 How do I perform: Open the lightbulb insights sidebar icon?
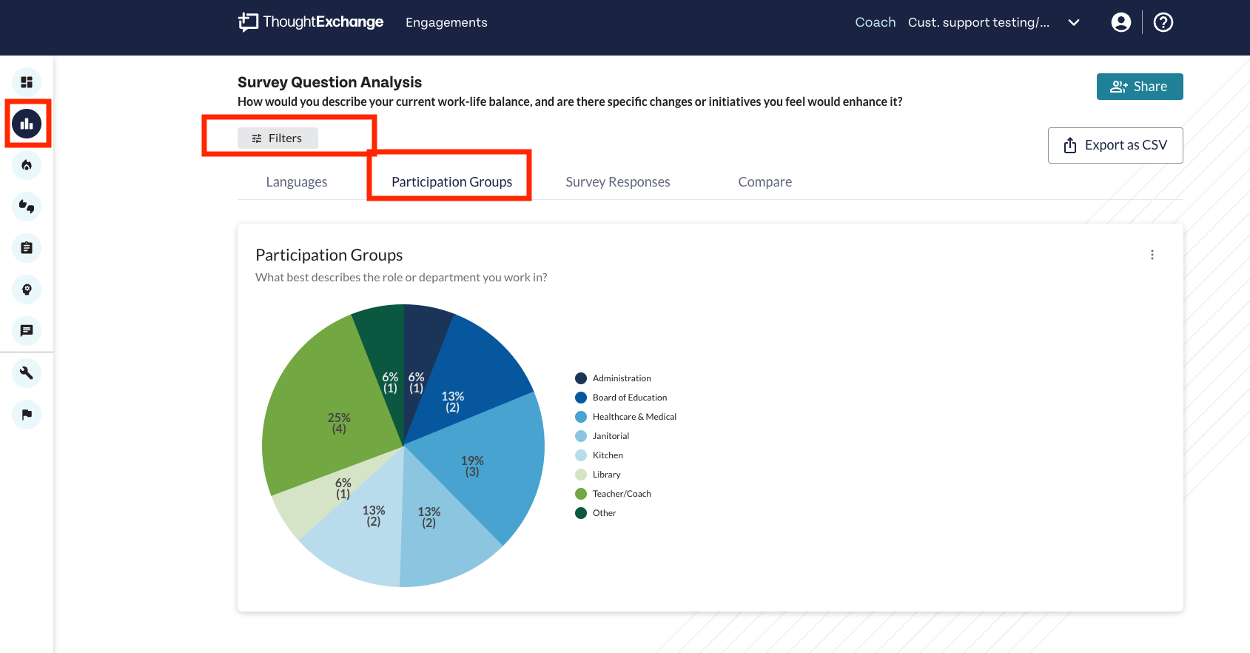pyautogui.click(x=27, y=289)
